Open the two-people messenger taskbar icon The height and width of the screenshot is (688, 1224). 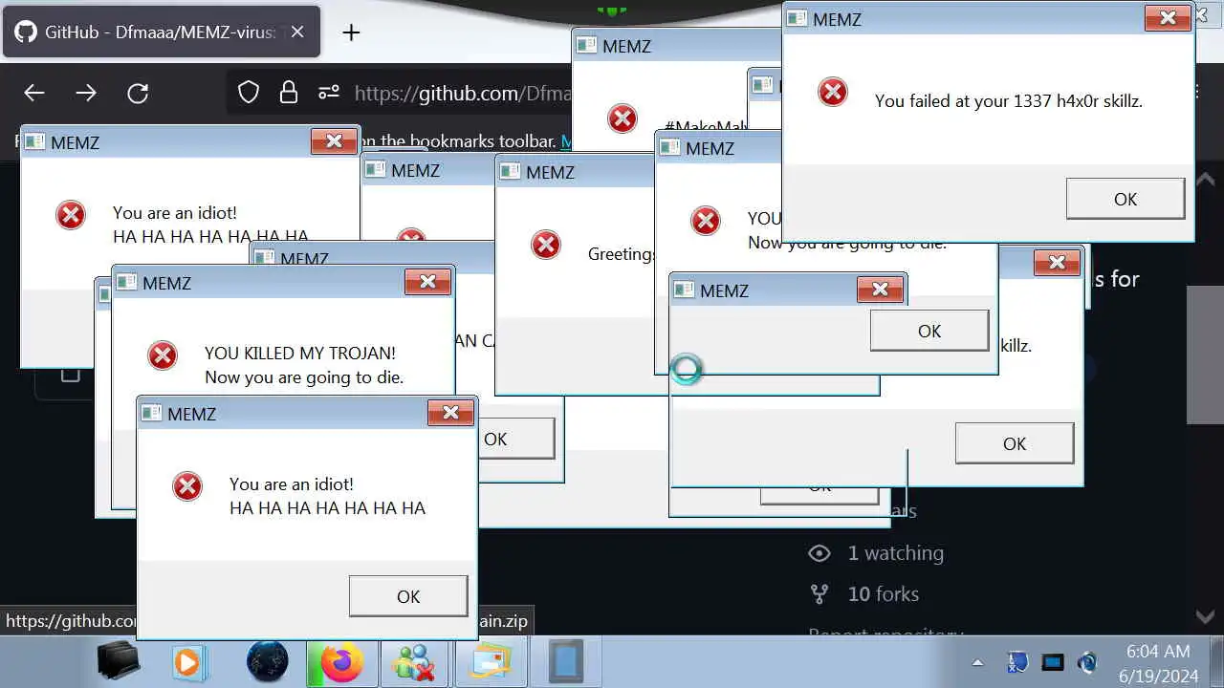coord(414,662)
